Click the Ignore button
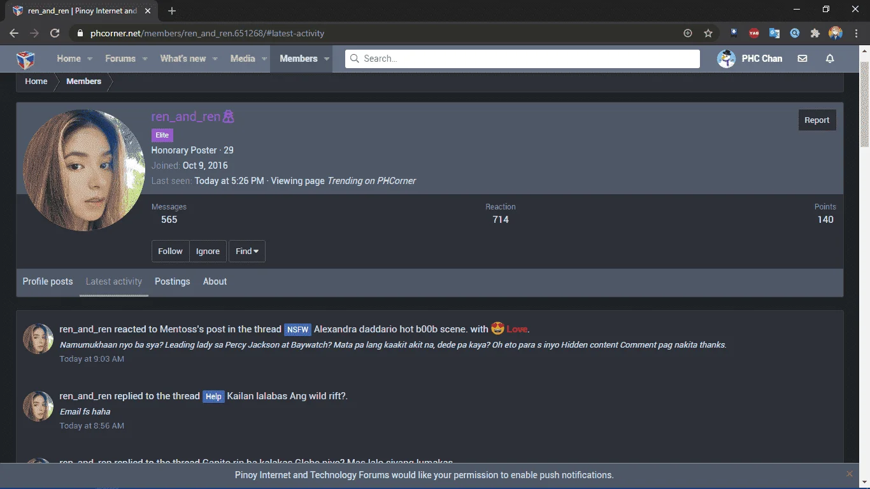The width and height of the screenshot is (870, 489). pos(208,251)
